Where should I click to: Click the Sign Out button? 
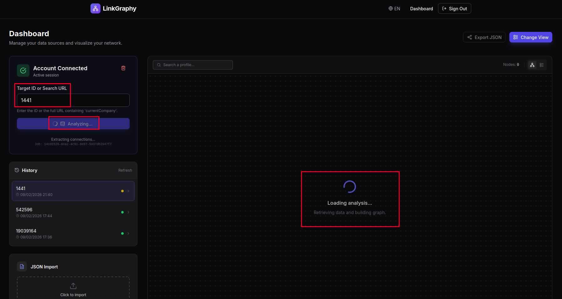coord(454,8)
